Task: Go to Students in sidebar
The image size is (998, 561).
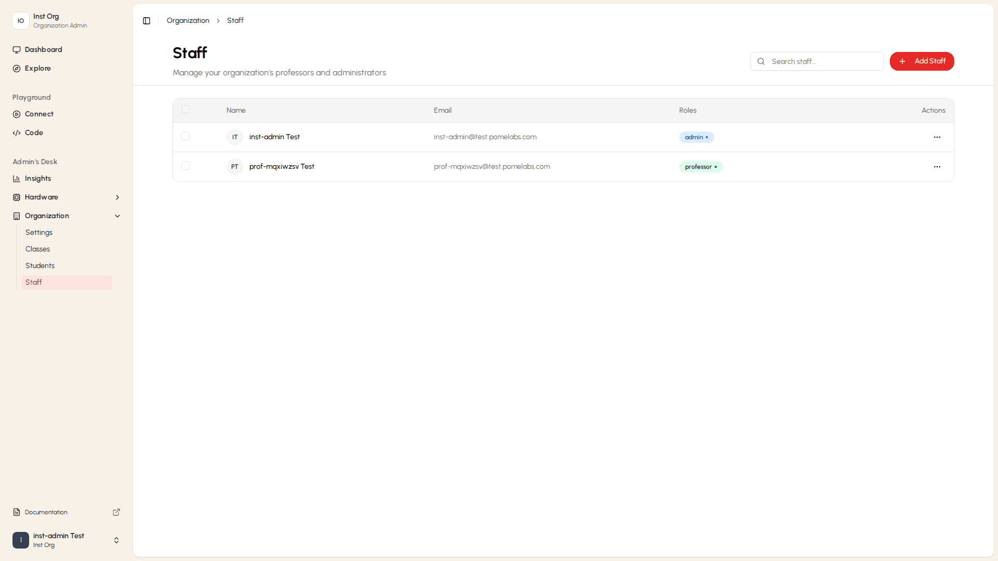Action: [67, 266]
